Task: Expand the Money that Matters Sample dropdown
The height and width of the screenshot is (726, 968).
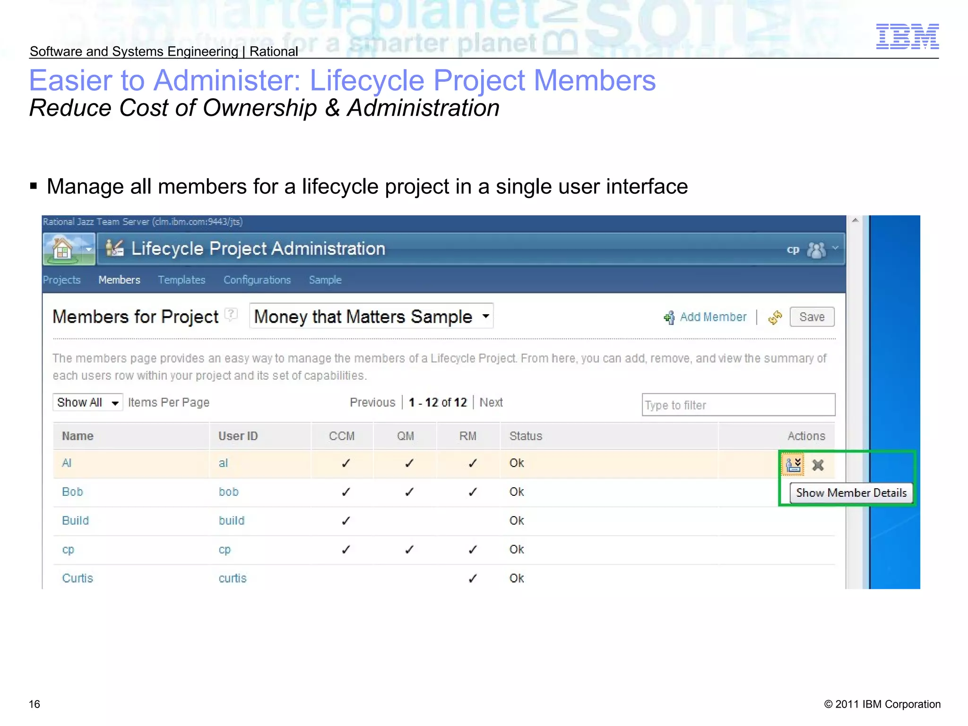Action: click(372, 316)
